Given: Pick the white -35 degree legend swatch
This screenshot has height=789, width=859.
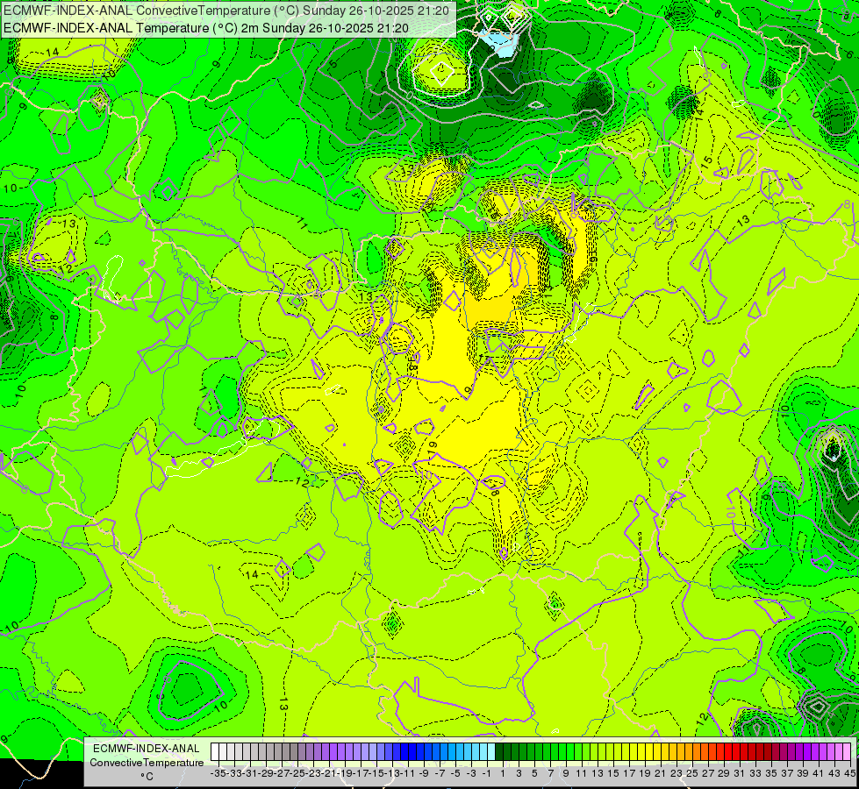Looking at the screenshot, I should [x=215, y=752].
